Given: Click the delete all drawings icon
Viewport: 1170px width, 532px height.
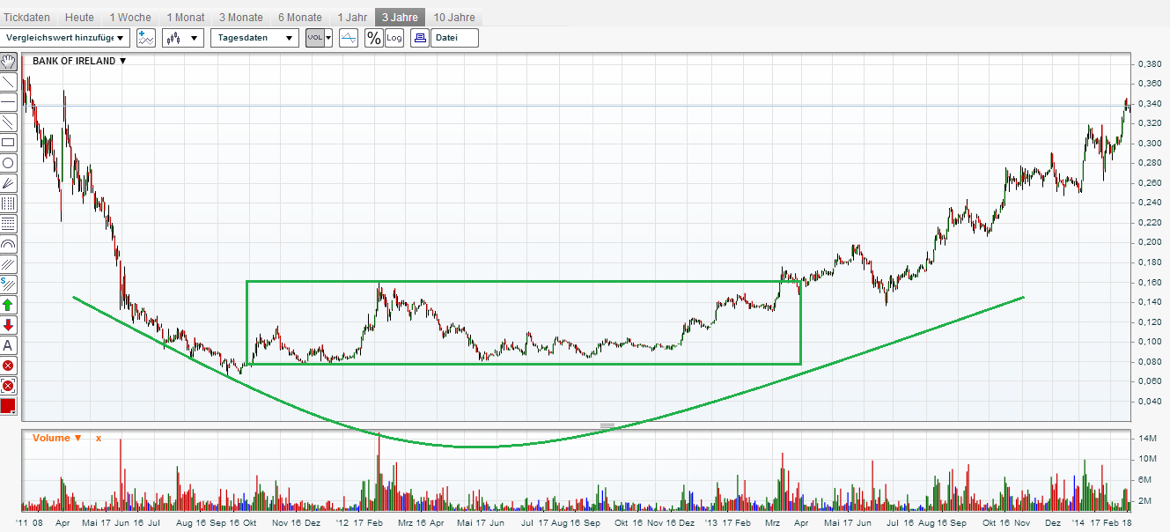Looking at the screenshot, I should pyautogui.click(x=9, y=386).
